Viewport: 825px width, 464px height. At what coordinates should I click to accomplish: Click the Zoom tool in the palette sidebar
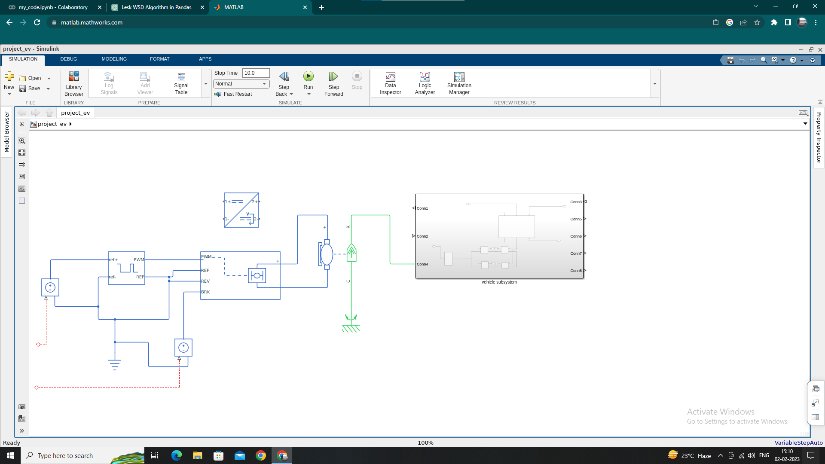pos(21,140)
